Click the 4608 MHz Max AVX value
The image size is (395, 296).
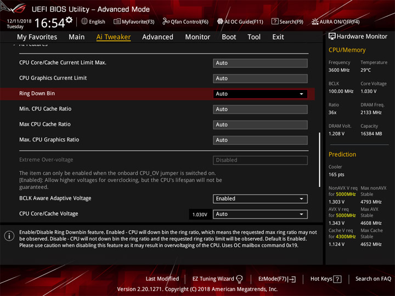click(371, 223)
